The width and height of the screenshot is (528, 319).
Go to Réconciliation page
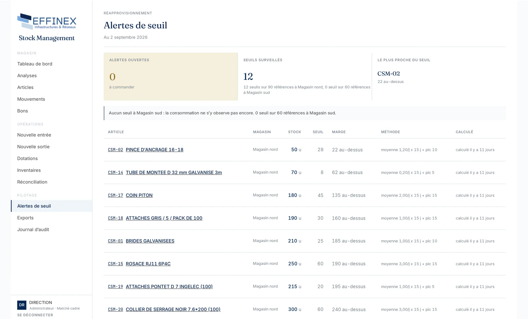tap(32, 182)
